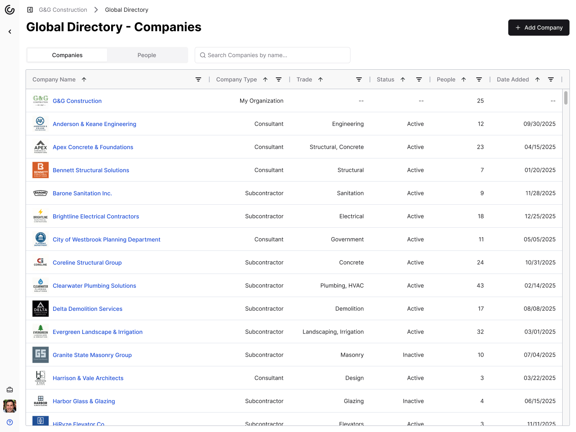Open the Trade column filter
The height and width of the screenshot is (432, 576).
(x=359, y=79)
